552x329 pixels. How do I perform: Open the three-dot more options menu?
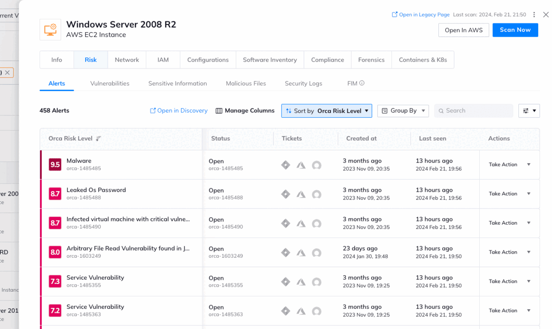point(534,15)
